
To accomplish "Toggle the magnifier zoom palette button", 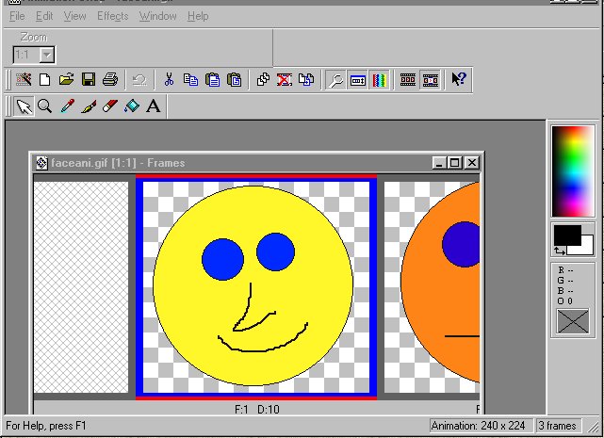I will click(x=335, y=80).
